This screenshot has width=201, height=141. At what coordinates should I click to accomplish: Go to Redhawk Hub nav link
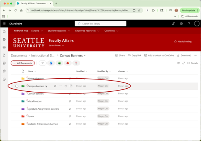pos(21,31)
